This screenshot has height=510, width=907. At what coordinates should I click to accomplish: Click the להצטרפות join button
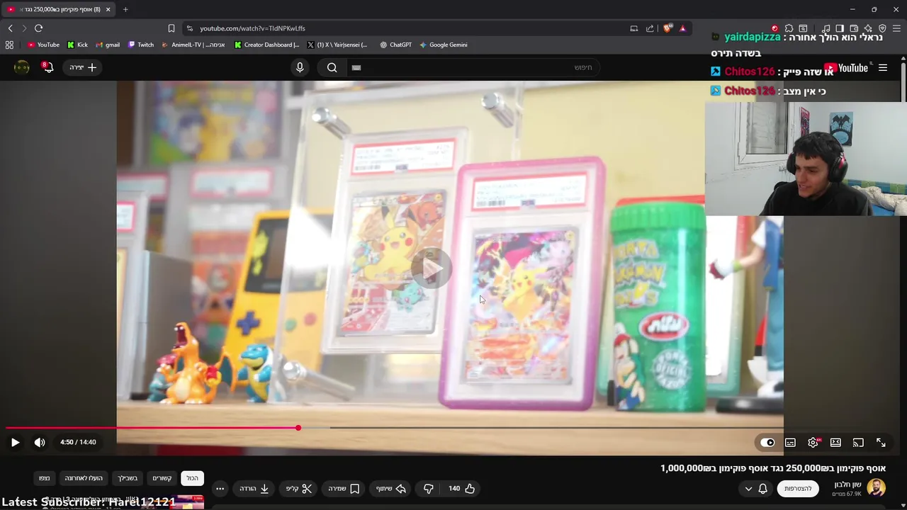tap(798, 489)
